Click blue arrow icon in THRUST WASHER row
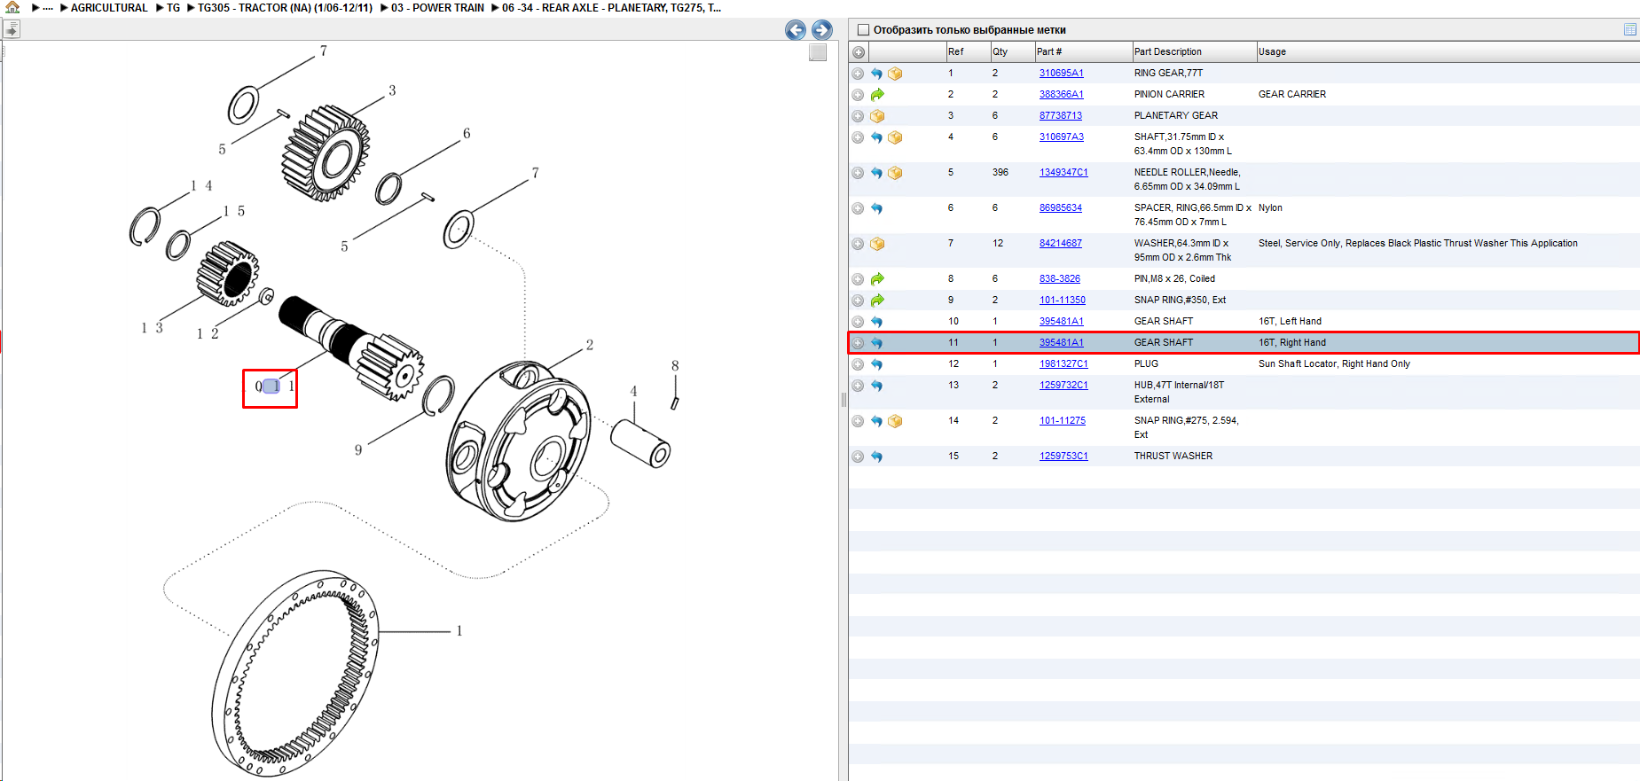The width and height of the screenshot is (1640, 781). pos(877,457)
